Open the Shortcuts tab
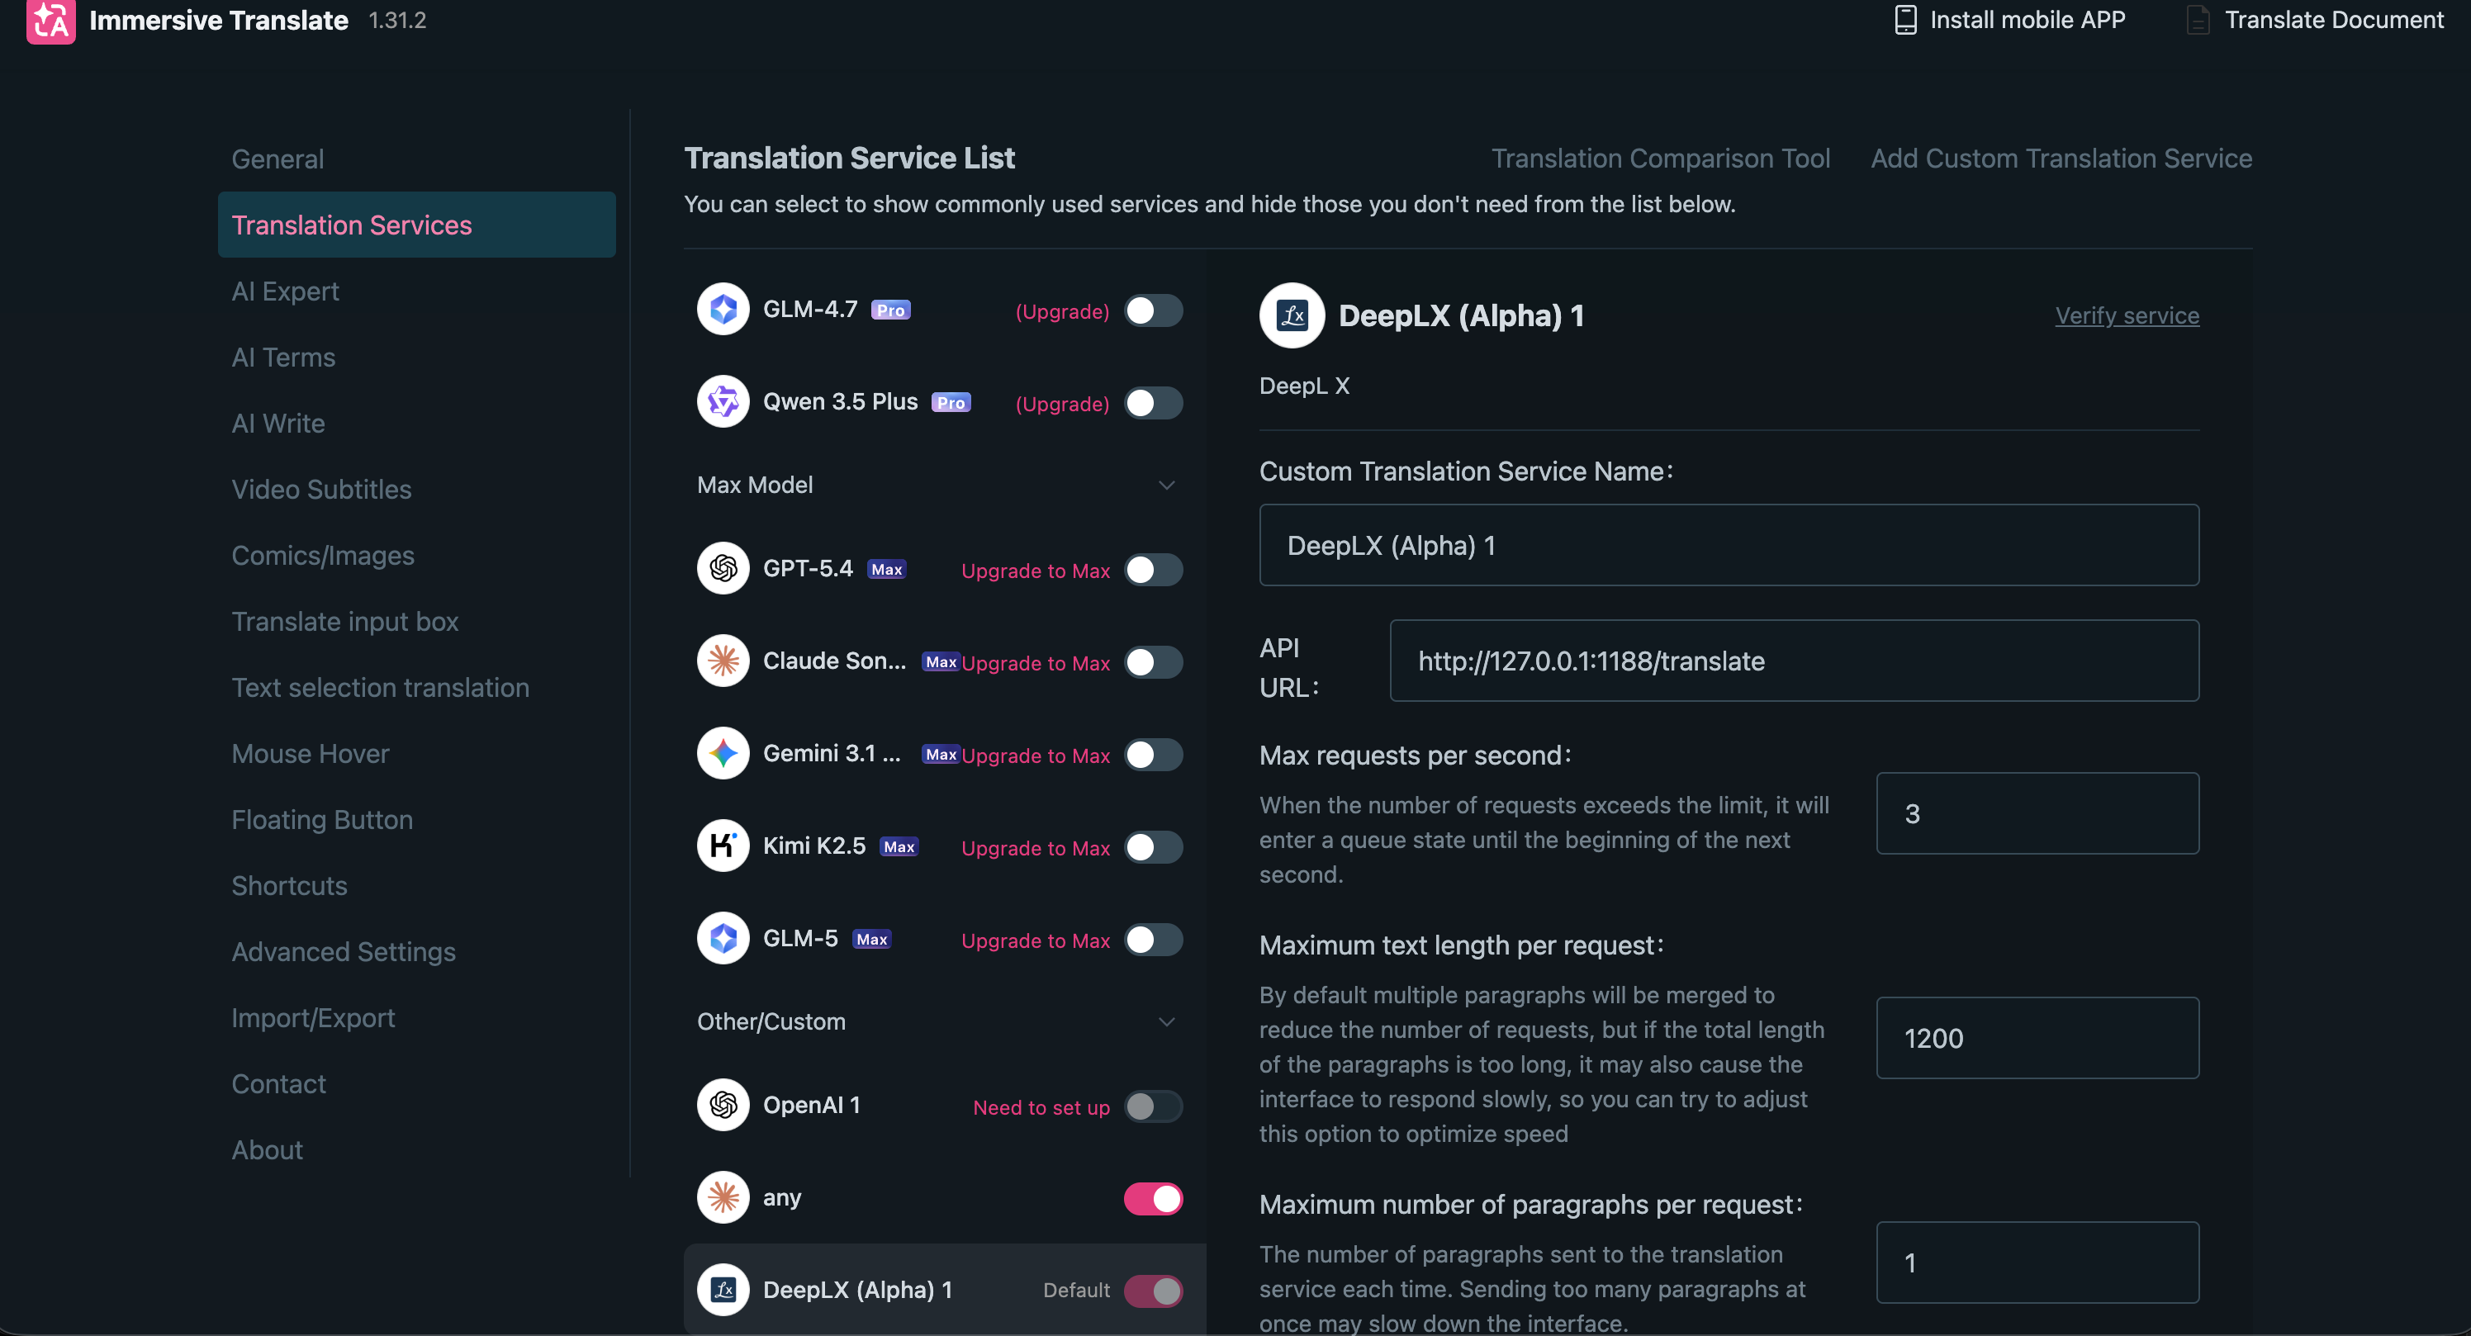Screen dimensions: 2471x1336 tap(416, 886)
